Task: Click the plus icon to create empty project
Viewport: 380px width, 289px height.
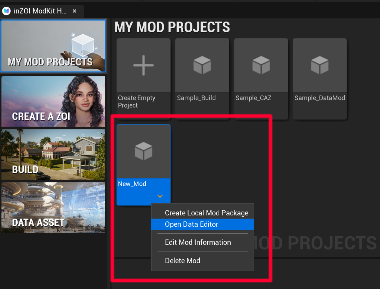Action: (143, 65)
